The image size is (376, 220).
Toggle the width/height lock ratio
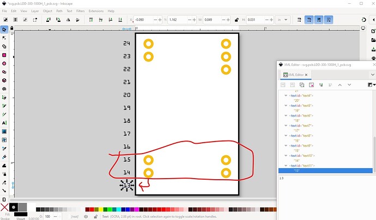click(237, 19)
